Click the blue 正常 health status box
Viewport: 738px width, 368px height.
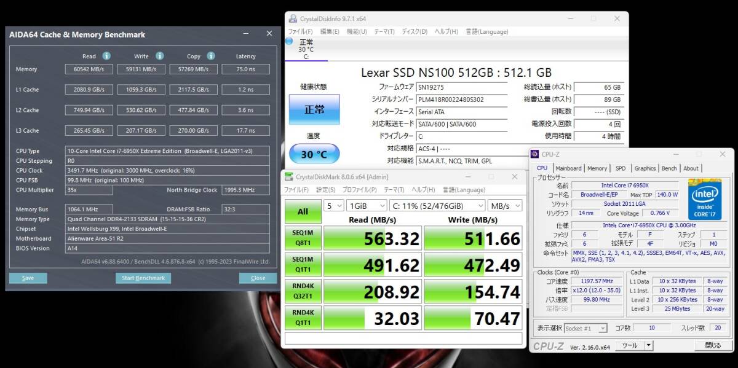click(314, 109)
